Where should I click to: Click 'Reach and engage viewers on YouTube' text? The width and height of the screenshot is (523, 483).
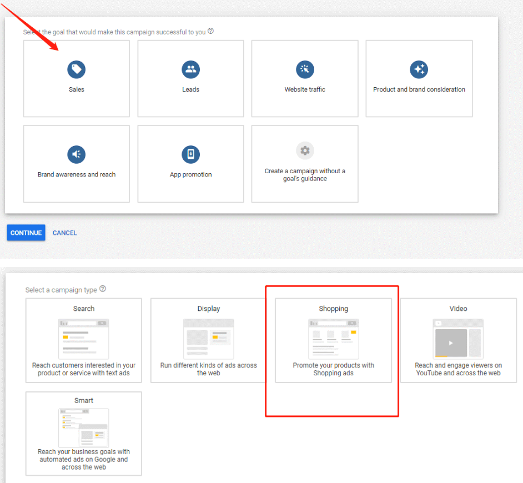click(x=458, y=369)
